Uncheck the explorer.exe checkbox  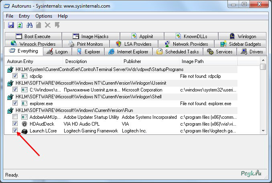coord(15,103)
